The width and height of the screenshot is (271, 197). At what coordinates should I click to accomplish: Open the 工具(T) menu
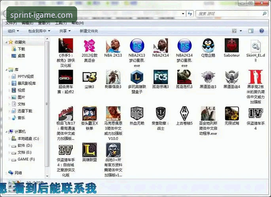61,23
